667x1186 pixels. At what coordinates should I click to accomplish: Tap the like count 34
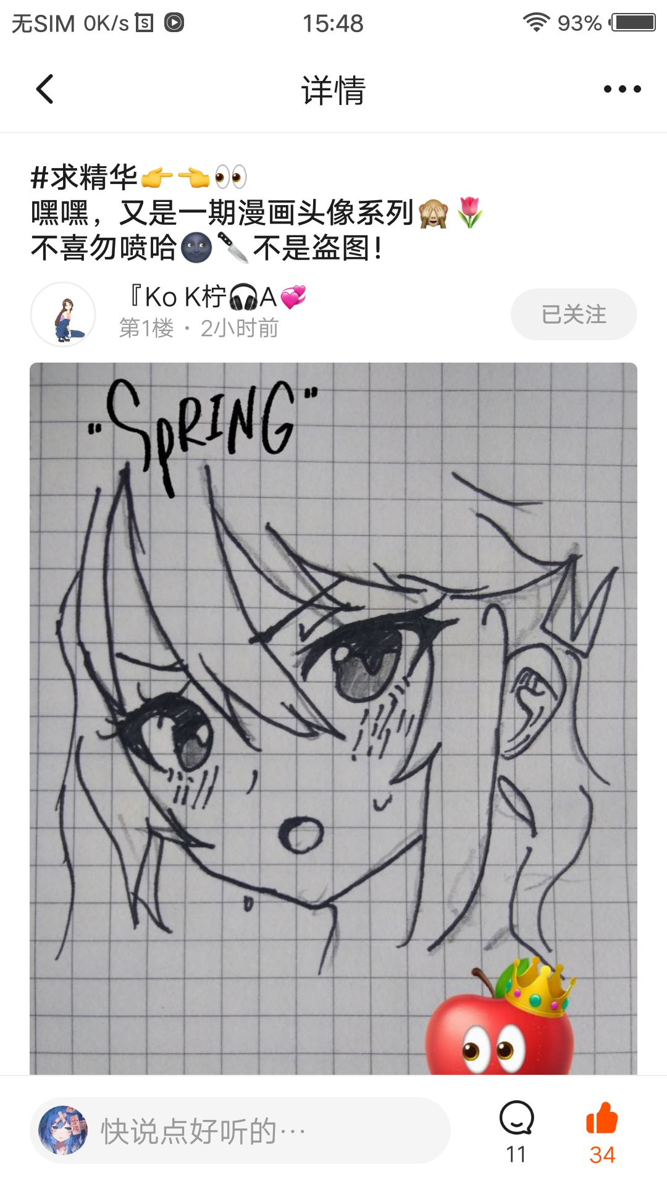pyautogui.click(x=602, y=1154)
